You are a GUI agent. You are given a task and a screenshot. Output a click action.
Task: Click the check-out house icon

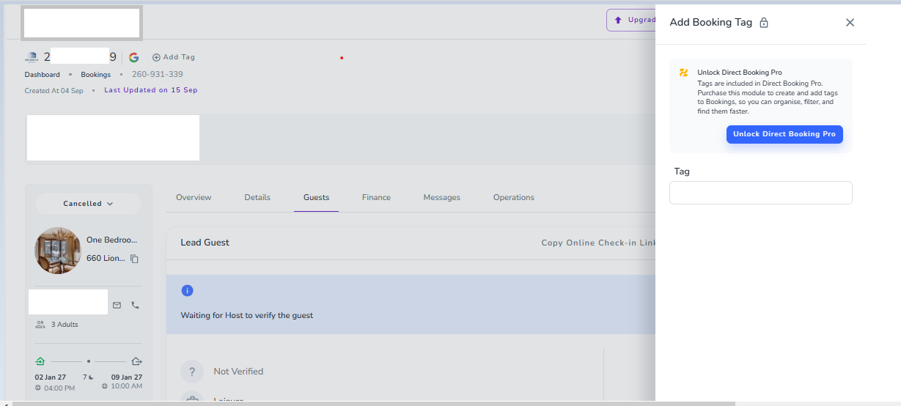[x=136, y=361]
